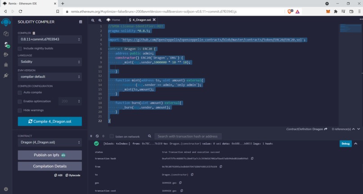
Task: Open Compilation Details button
Action: tap(50, 166)
